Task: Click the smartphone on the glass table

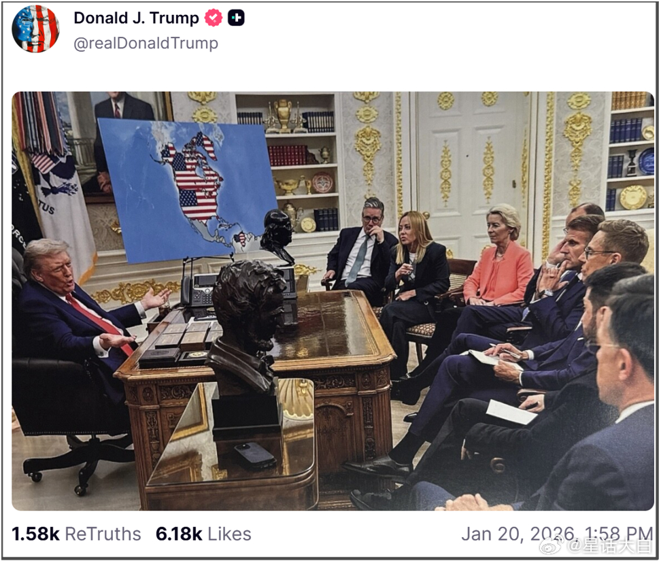Action: tap(255, 456)
